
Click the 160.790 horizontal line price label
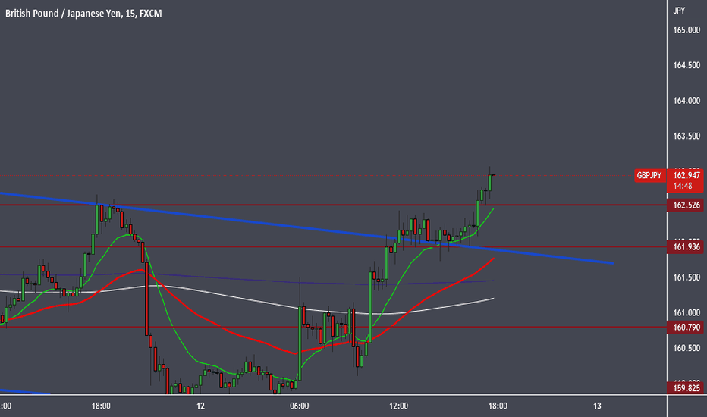click(x=685, y=328)
